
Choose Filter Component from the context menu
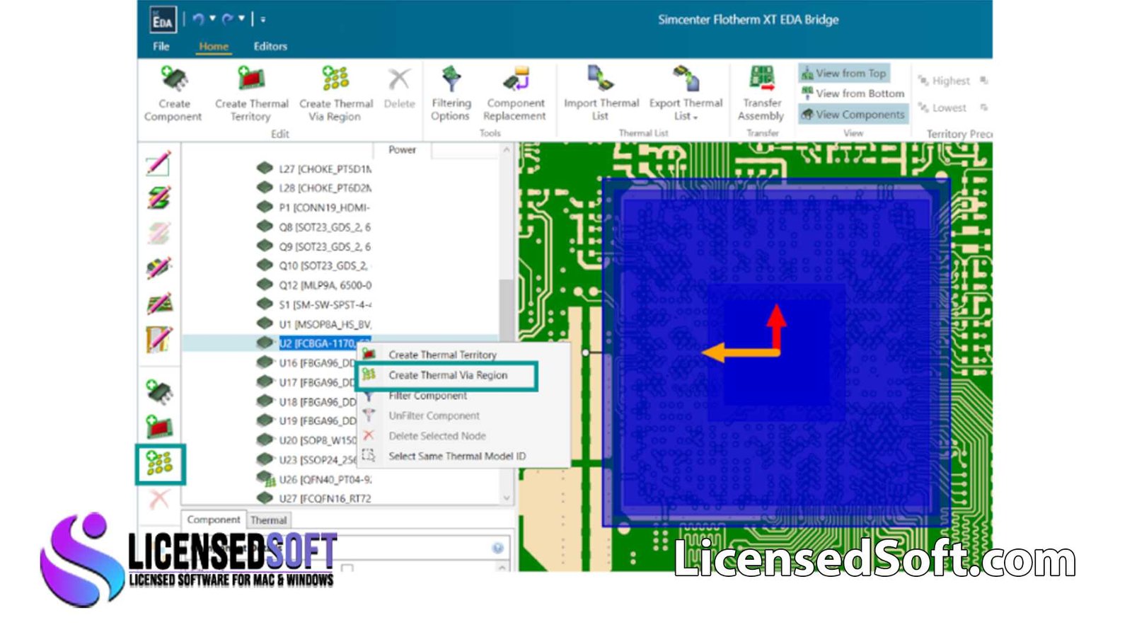pos(427,396)
